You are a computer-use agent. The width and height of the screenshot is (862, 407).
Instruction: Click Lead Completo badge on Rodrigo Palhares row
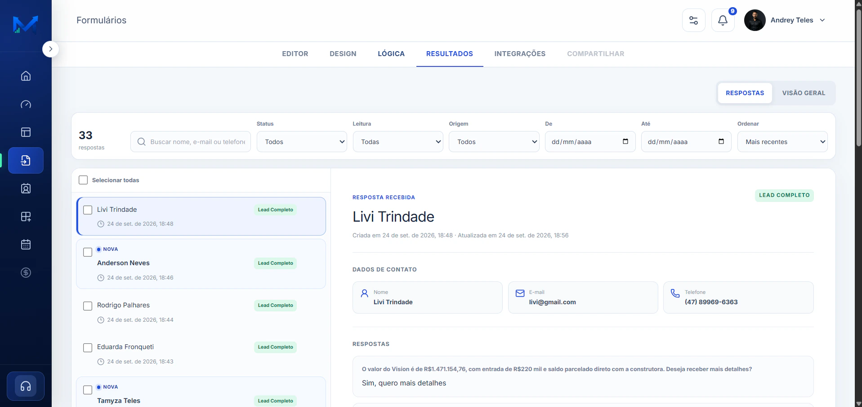(x=275, y=306)
